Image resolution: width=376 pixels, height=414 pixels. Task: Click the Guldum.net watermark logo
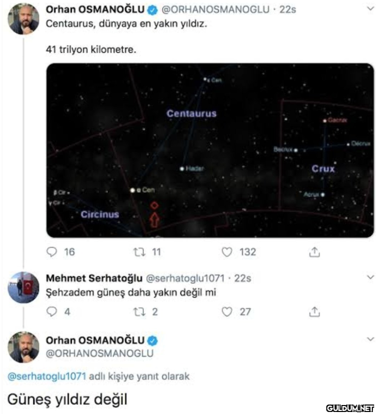click(351, 408)
